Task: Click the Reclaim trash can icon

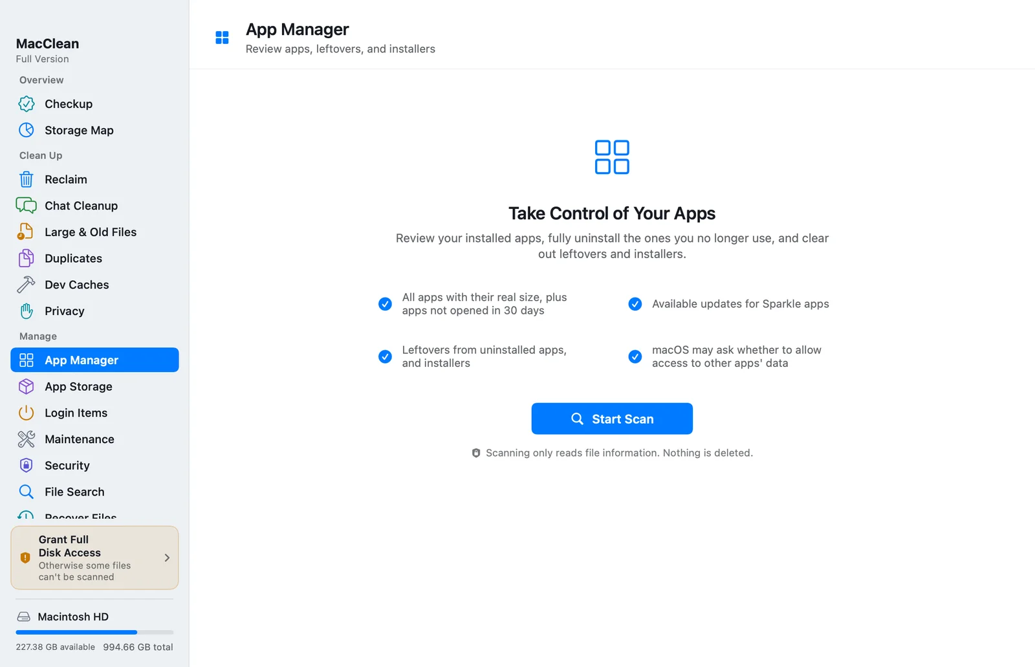Action: coord(27,179)
